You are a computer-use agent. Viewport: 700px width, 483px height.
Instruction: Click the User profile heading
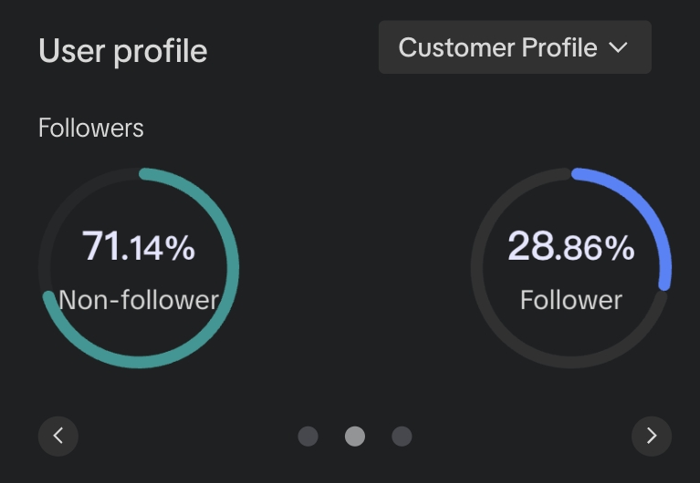point(123,51)
